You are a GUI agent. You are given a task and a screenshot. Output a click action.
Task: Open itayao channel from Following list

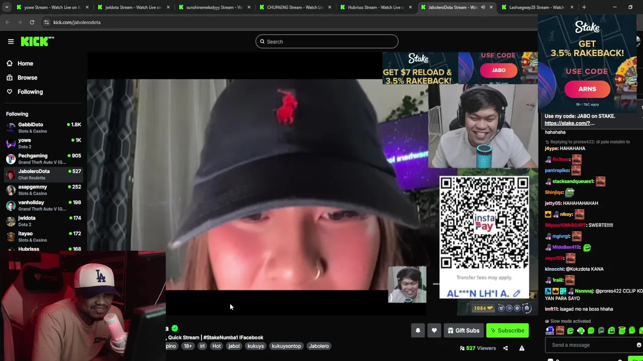coord(44,237)
